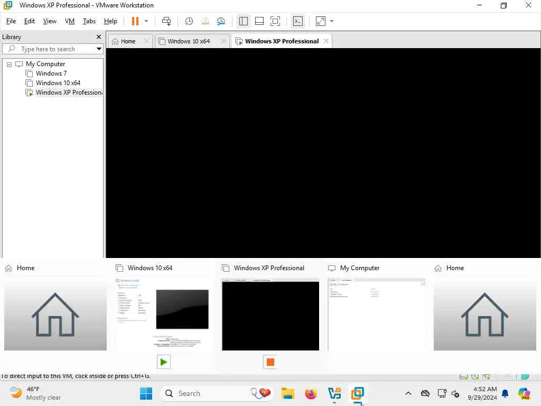
Task: Open the weather widget
Action: (x=35, y=393)
